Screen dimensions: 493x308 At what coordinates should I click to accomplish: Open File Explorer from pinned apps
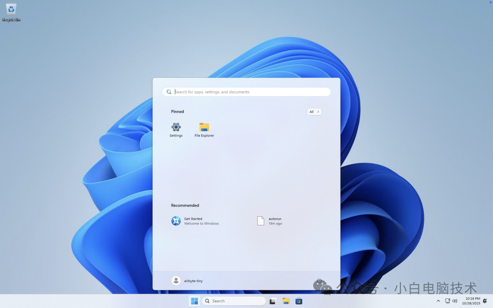pos(204,130)
